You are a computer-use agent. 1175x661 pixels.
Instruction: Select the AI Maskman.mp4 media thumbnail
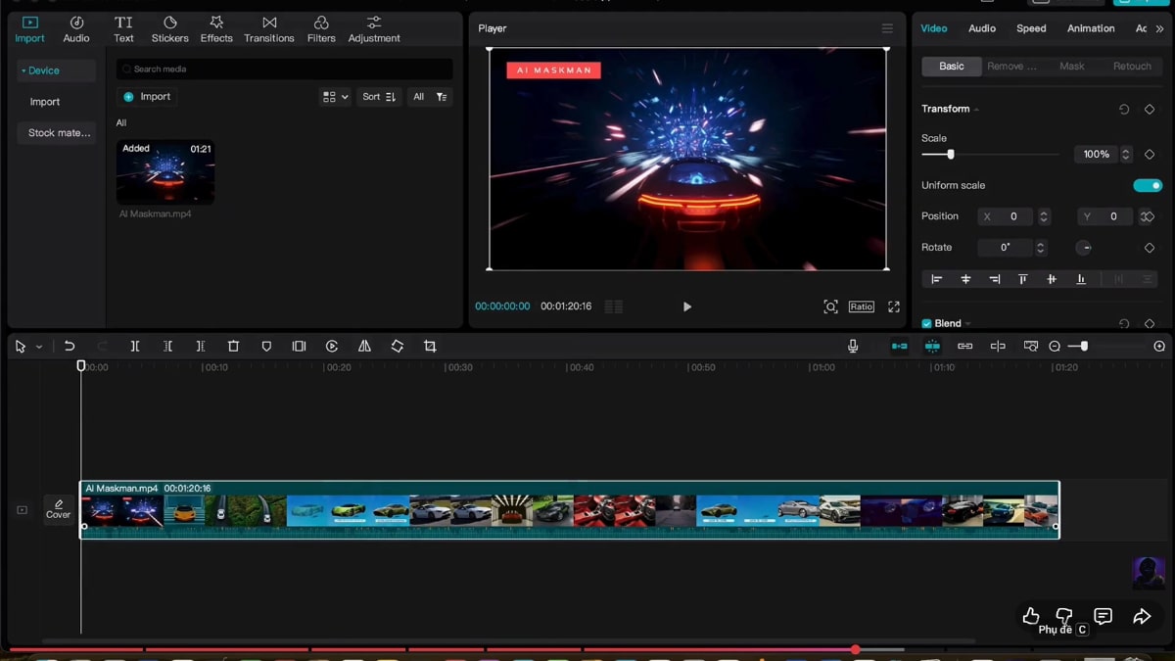click(x=164, y=171)
